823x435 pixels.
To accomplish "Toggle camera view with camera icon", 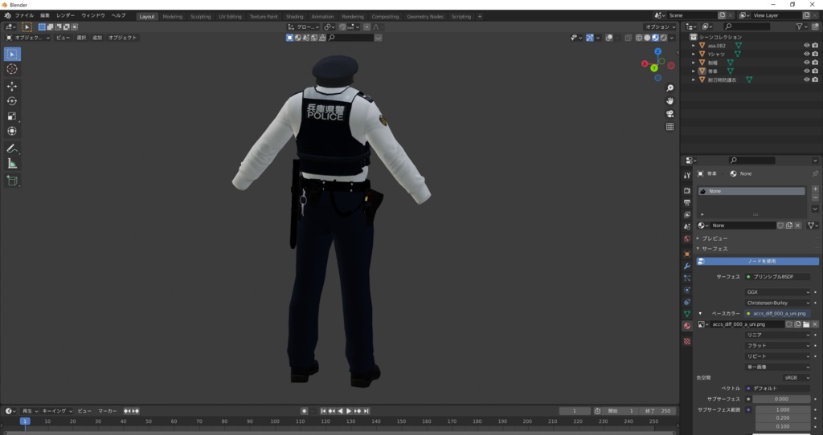I will [x=669, y=114].
